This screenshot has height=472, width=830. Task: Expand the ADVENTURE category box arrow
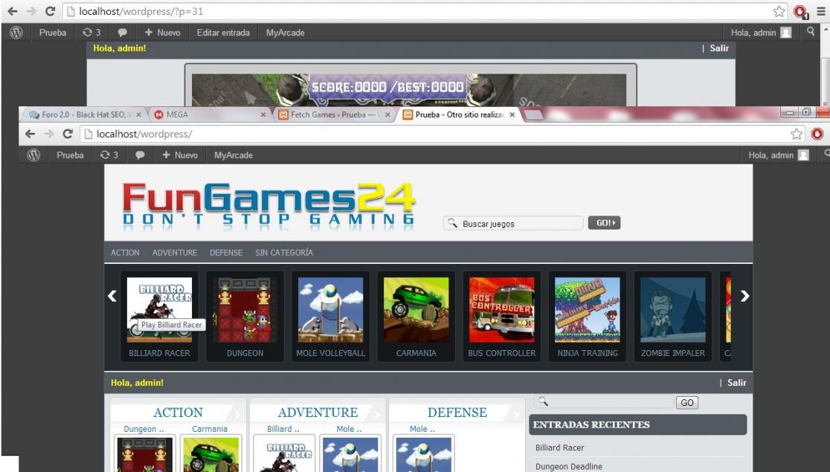point(376,413)
